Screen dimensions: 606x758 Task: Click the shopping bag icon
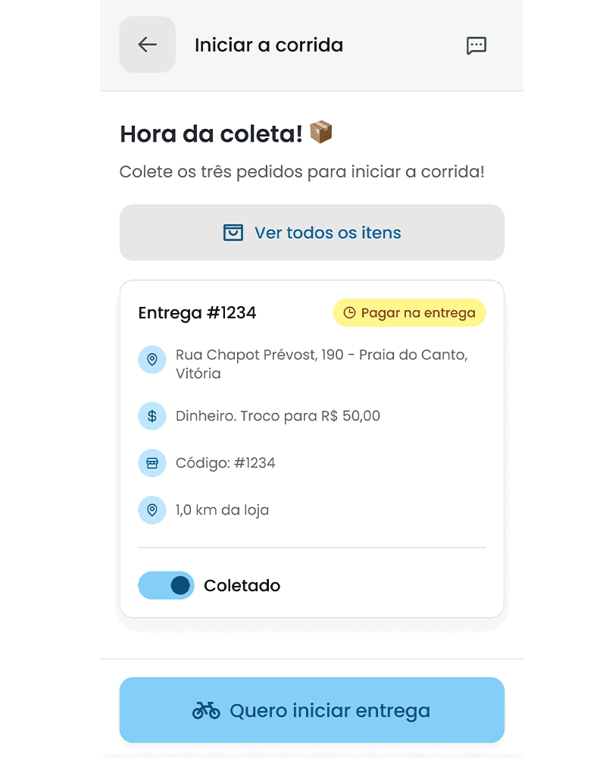(233, 233)
